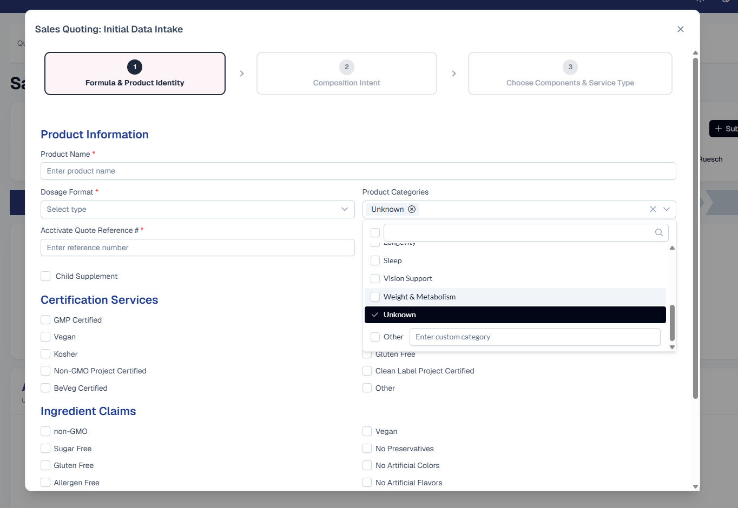This screenshot has width=738, height=508.
Task: Go to step 1 Formula & Product Identity
Action: point(135,73)
